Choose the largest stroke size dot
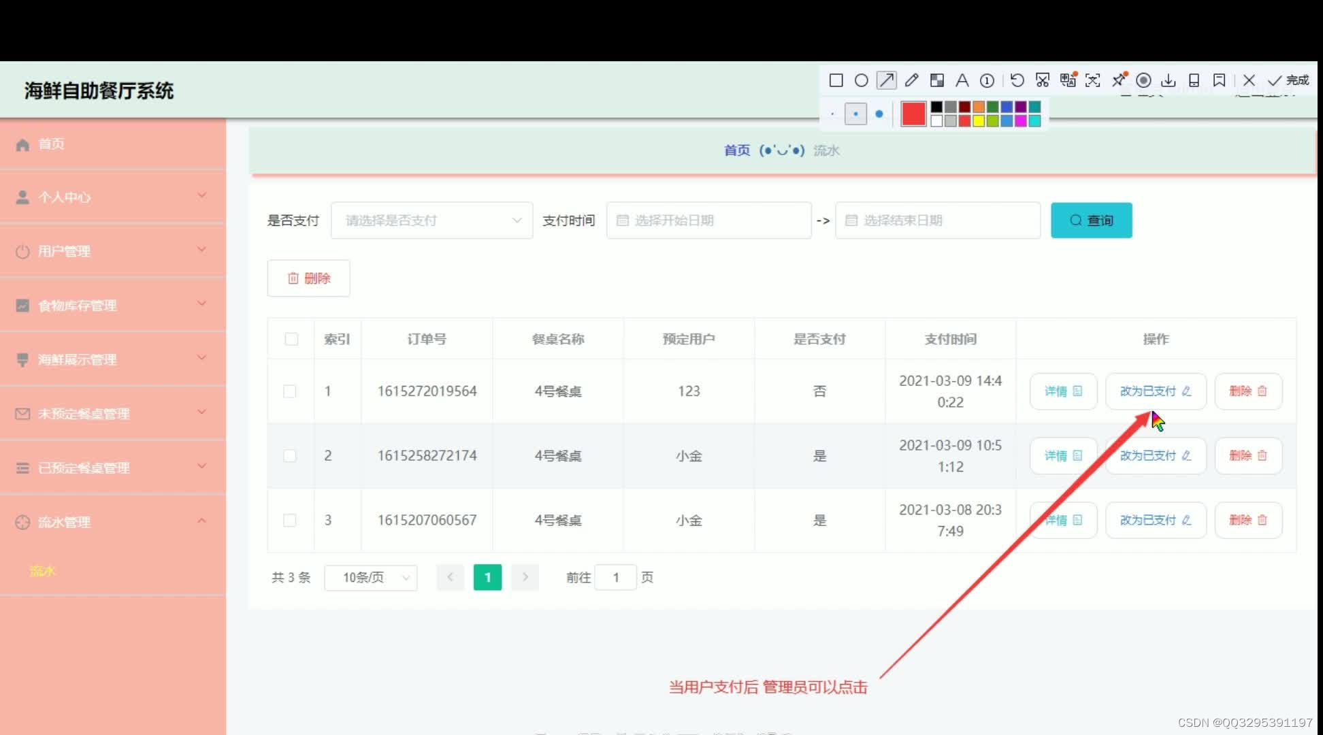This screenshot has width=1323, height=735. click(879, 114)
